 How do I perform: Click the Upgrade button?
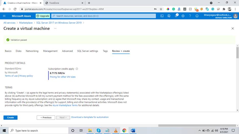pos(43,16)
